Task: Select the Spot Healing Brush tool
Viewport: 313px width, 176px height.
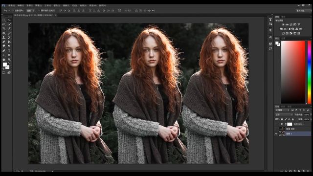Action: [x=4, y=33]
